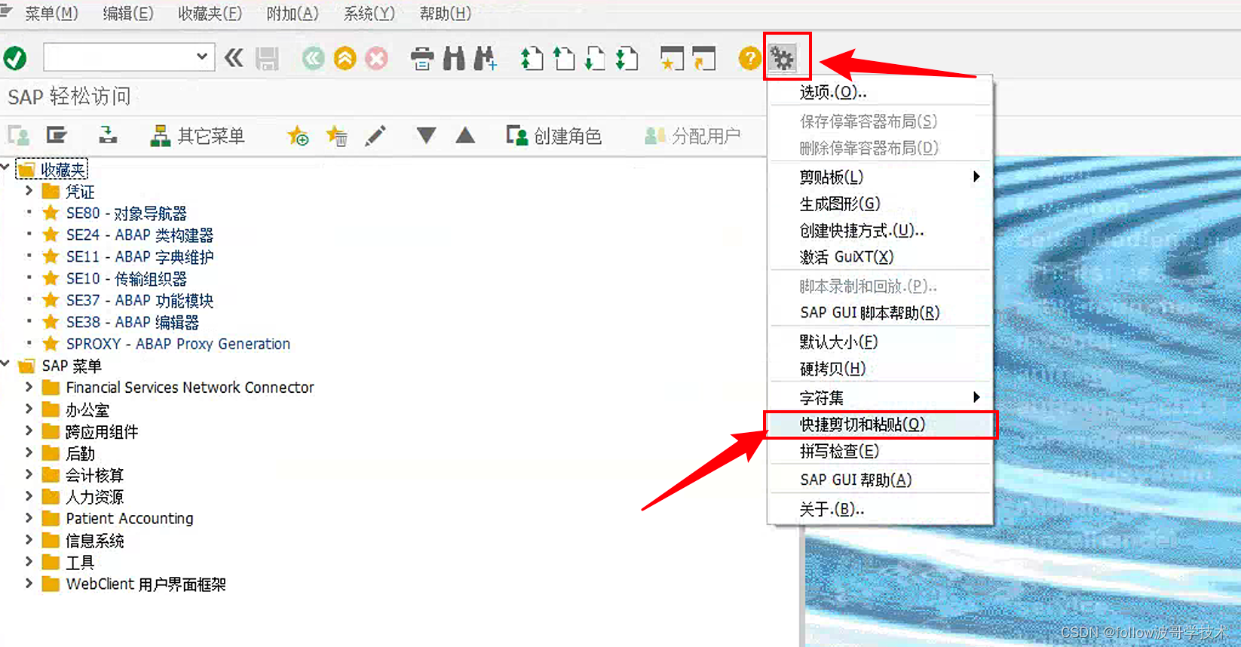Open the 帮助(H) menu
The height and width of the screenshot is (647, 1241).
[445, 14]
